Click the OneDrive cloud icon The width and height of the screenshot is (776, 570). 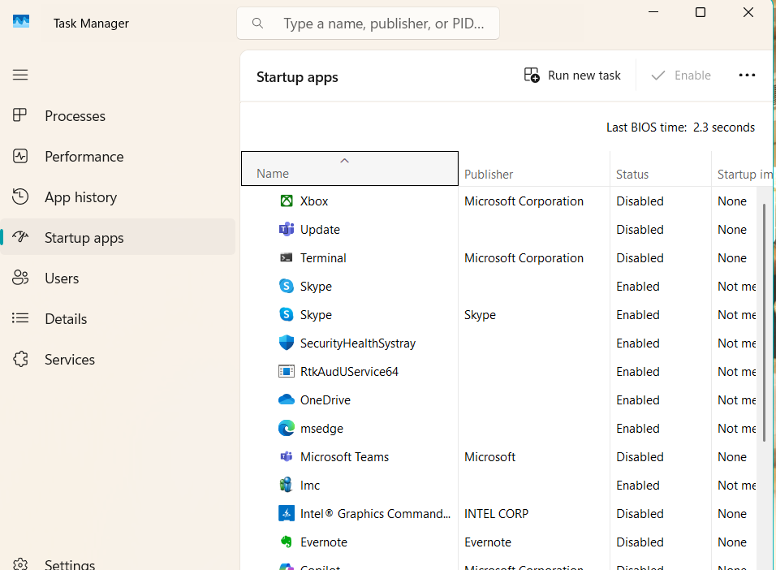pos(286,399)
